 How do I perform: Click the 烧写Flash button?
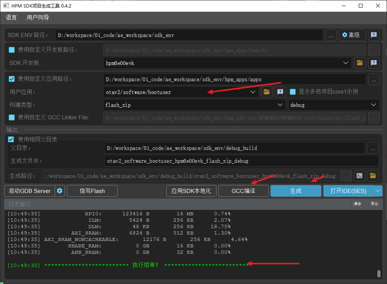(x=92, y=191)
